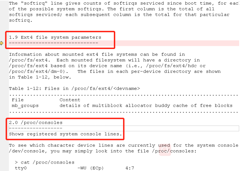Click the "Content" column header in table
246x171 pixels.
tap(70, 100)
